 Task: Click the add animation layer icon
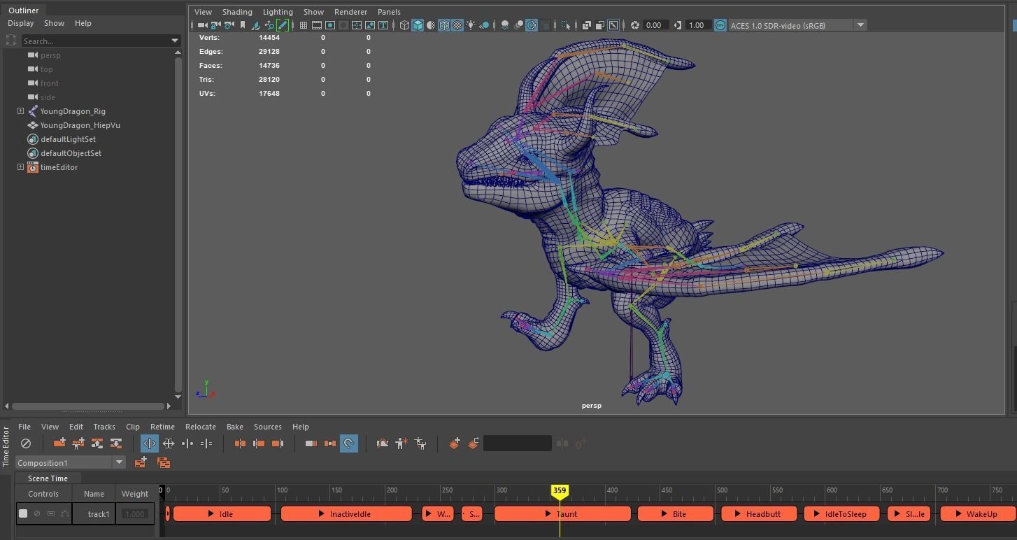coord(455,443)
